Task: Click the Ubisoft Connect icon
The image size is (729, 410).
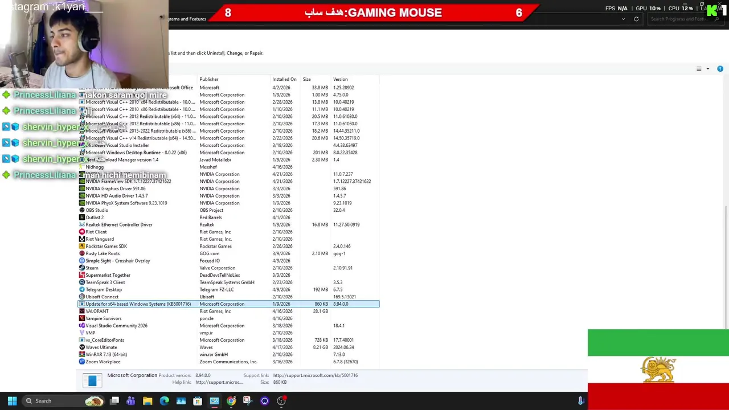Action: (x=82, y=297)
